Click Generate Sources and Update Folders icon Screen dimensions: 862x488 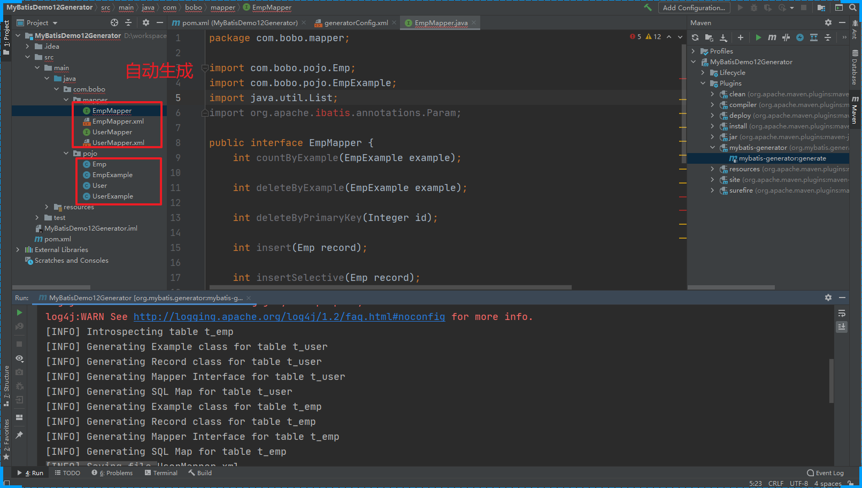[x=709, y=37]
